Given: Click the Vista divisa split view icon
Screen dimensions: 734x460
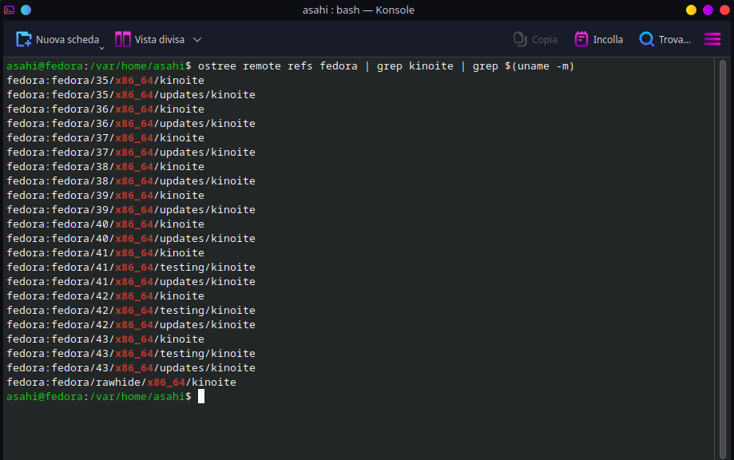Looking at the screenshot, I should click(123, 39).
